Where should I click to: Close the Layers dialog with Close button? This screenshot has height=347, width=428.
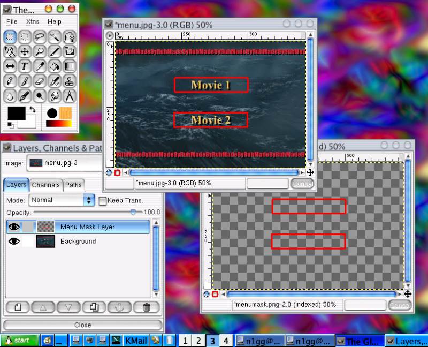coord(82,325)
